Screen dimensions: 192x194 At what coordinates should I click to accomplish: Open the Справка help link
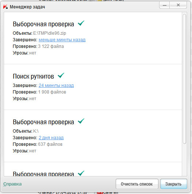12,184
